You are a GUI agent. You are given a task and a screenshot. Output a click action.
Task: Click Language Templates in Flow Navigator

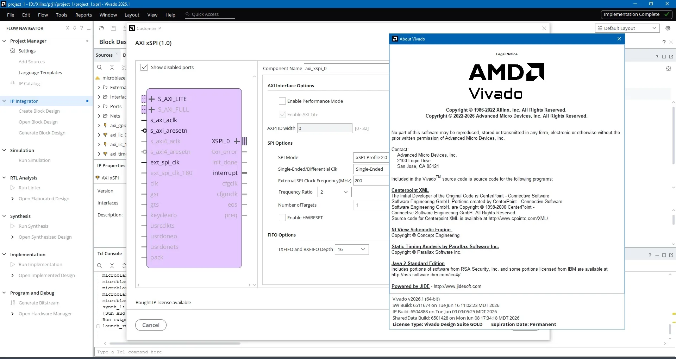tap(40, 73)
